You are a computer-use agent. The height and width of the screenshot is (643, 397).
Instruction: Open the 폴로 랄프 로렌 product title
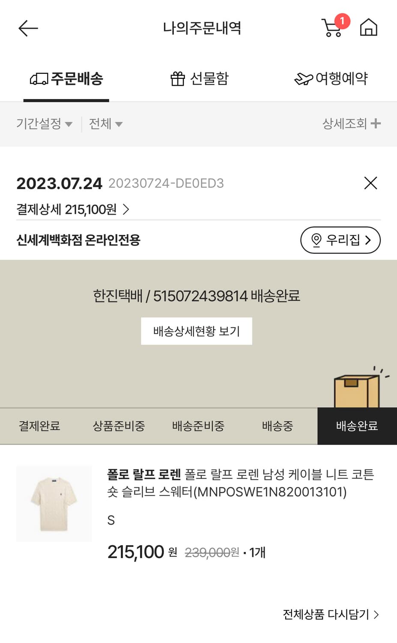click(x=240, y=483)
